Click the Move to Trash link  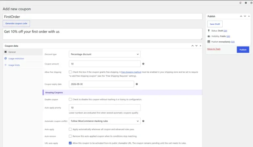click(214, 49)
